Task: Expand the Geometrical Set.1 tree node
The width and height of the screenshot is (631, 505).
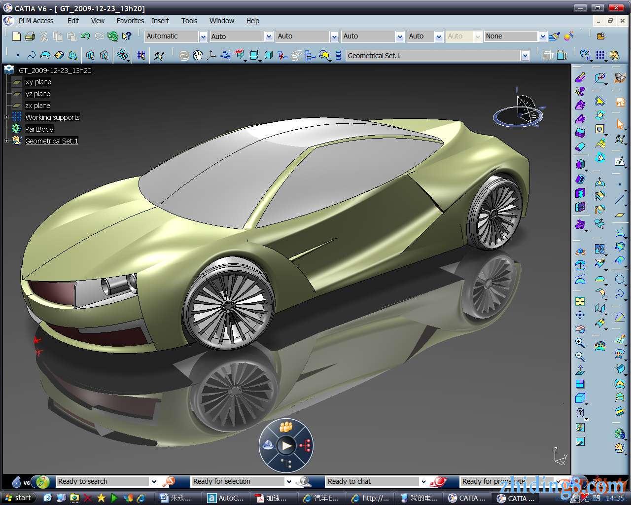Action: coord(7,141)
